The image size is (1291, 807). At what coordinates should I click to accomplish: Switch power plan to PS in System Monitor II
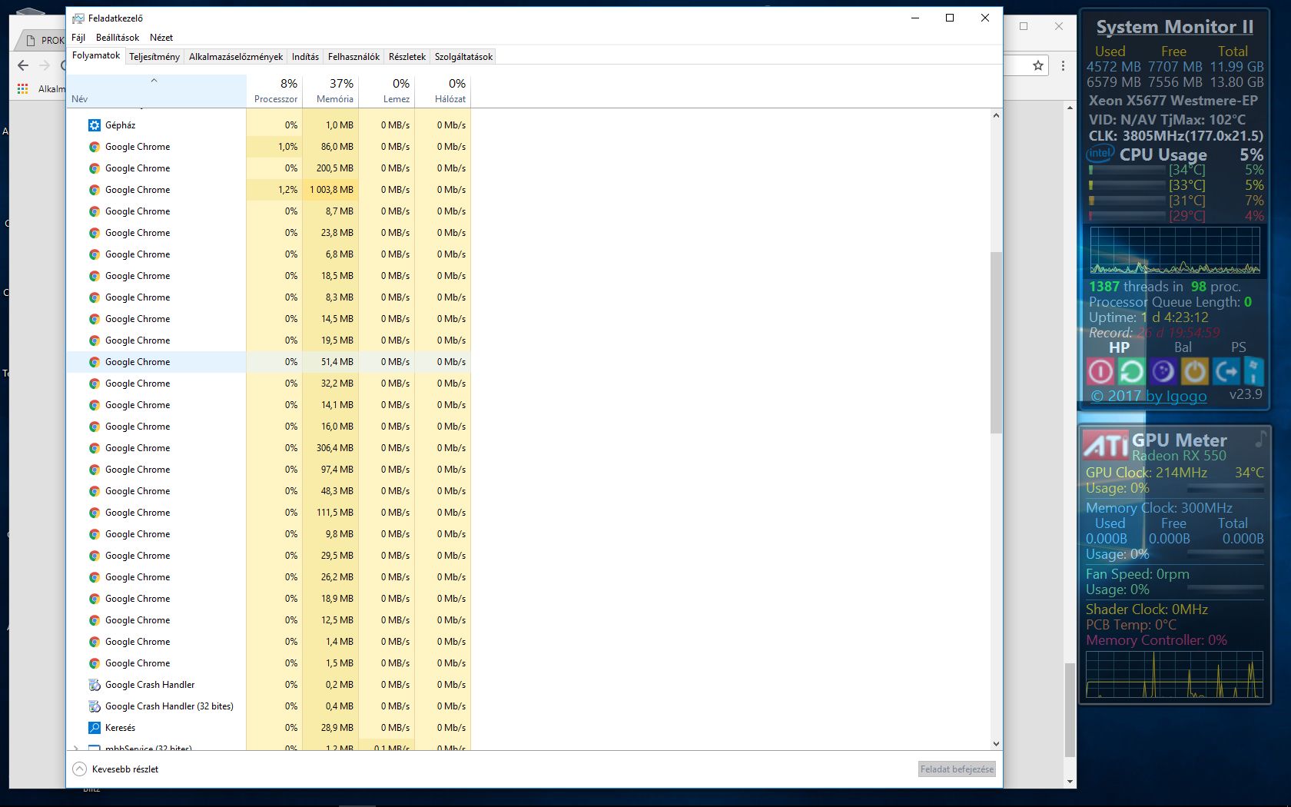tap(1238, 347)
